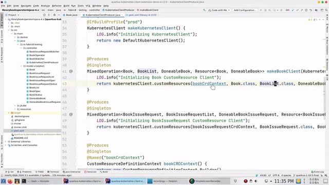Switch to the recordings Dolphin taskbar window
Image resolution: width=329 pixels, height=185 pixels.
coord(167,181)
